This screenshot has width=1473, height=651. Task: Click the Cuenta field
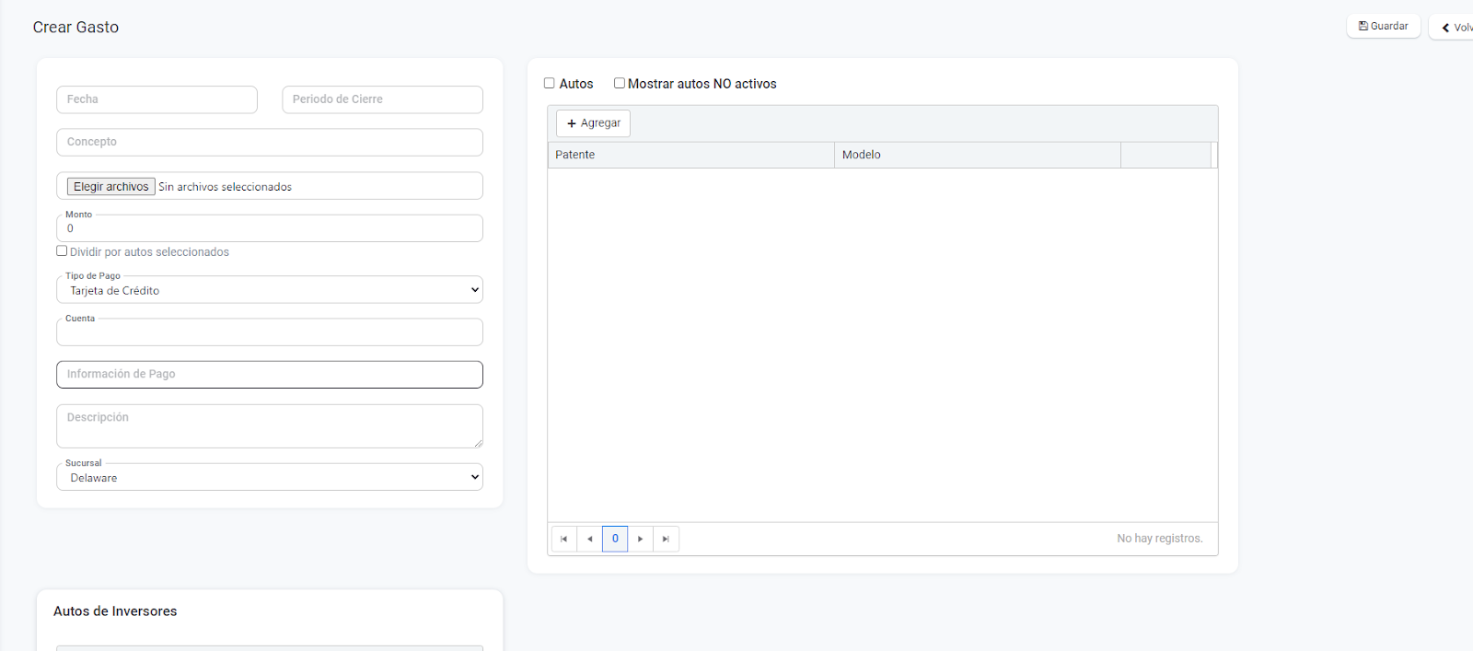(269, 332)
